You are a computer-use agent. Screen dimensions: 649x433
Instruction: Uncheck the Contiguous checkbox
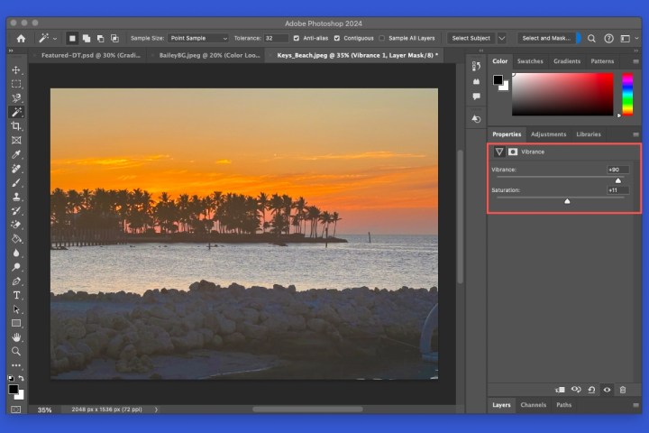(x=337, y=39)
